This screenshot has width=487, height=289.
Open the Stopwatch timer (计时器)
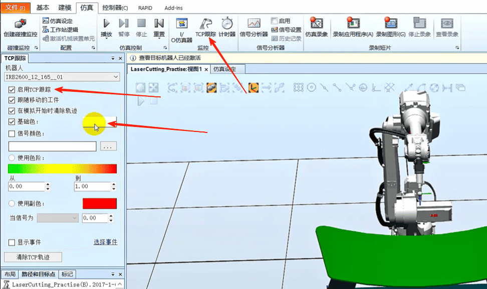pyautogui.click(x=227, y=28)
